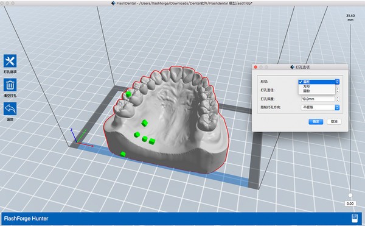The width and height of the screenshot is (365, 226).
Task: Click the printer status icon in bottom bar
Action: 355,219
